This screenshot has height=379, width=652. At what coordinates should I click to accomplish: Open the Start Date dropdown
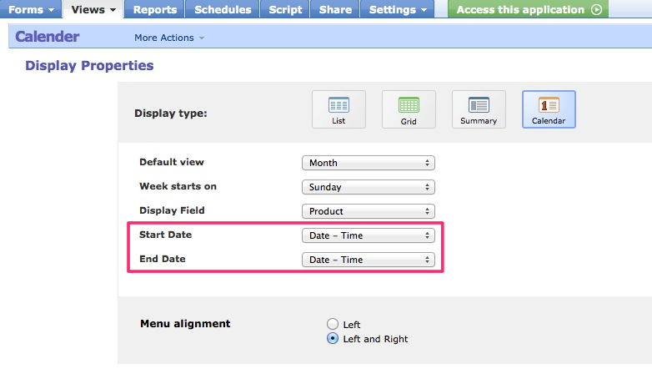368,235
